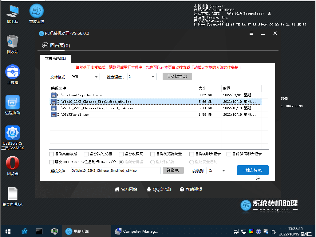Image resolution: width=316 pixels, height=237 pixels.
Task: Sort by the 映像文件 column header
Action: 123,88
